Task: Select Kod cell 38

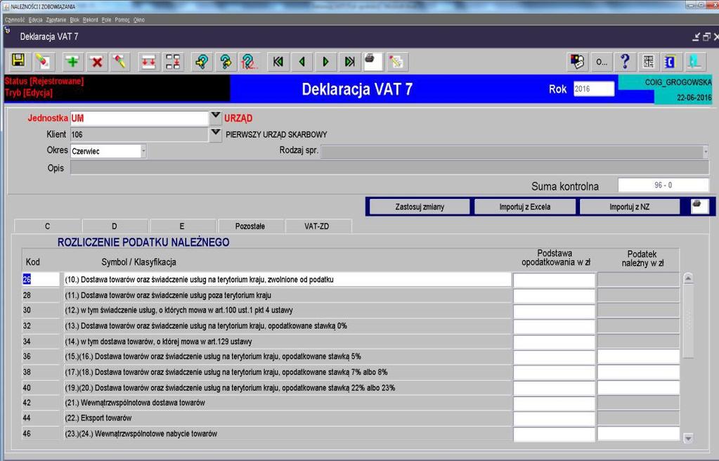Action: click(x=41, y=372)
